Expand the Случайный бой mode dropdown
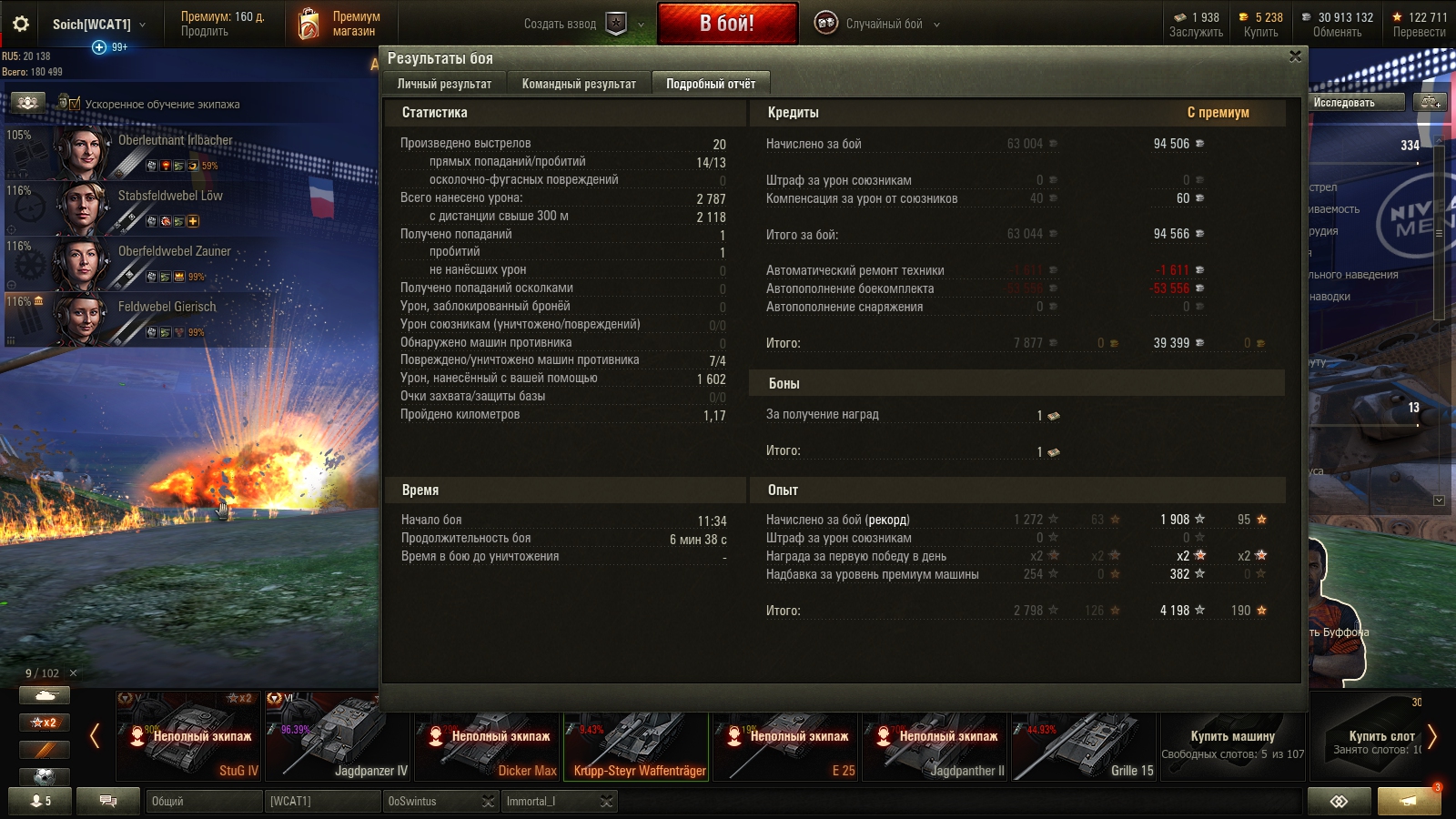 pos(937,25)
